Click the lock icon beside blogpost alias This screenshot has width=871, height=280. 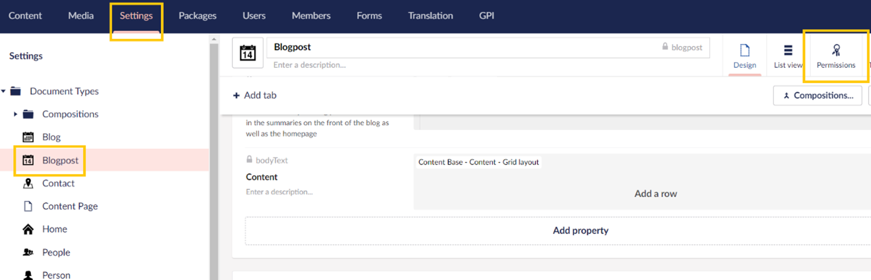(665, 47)
